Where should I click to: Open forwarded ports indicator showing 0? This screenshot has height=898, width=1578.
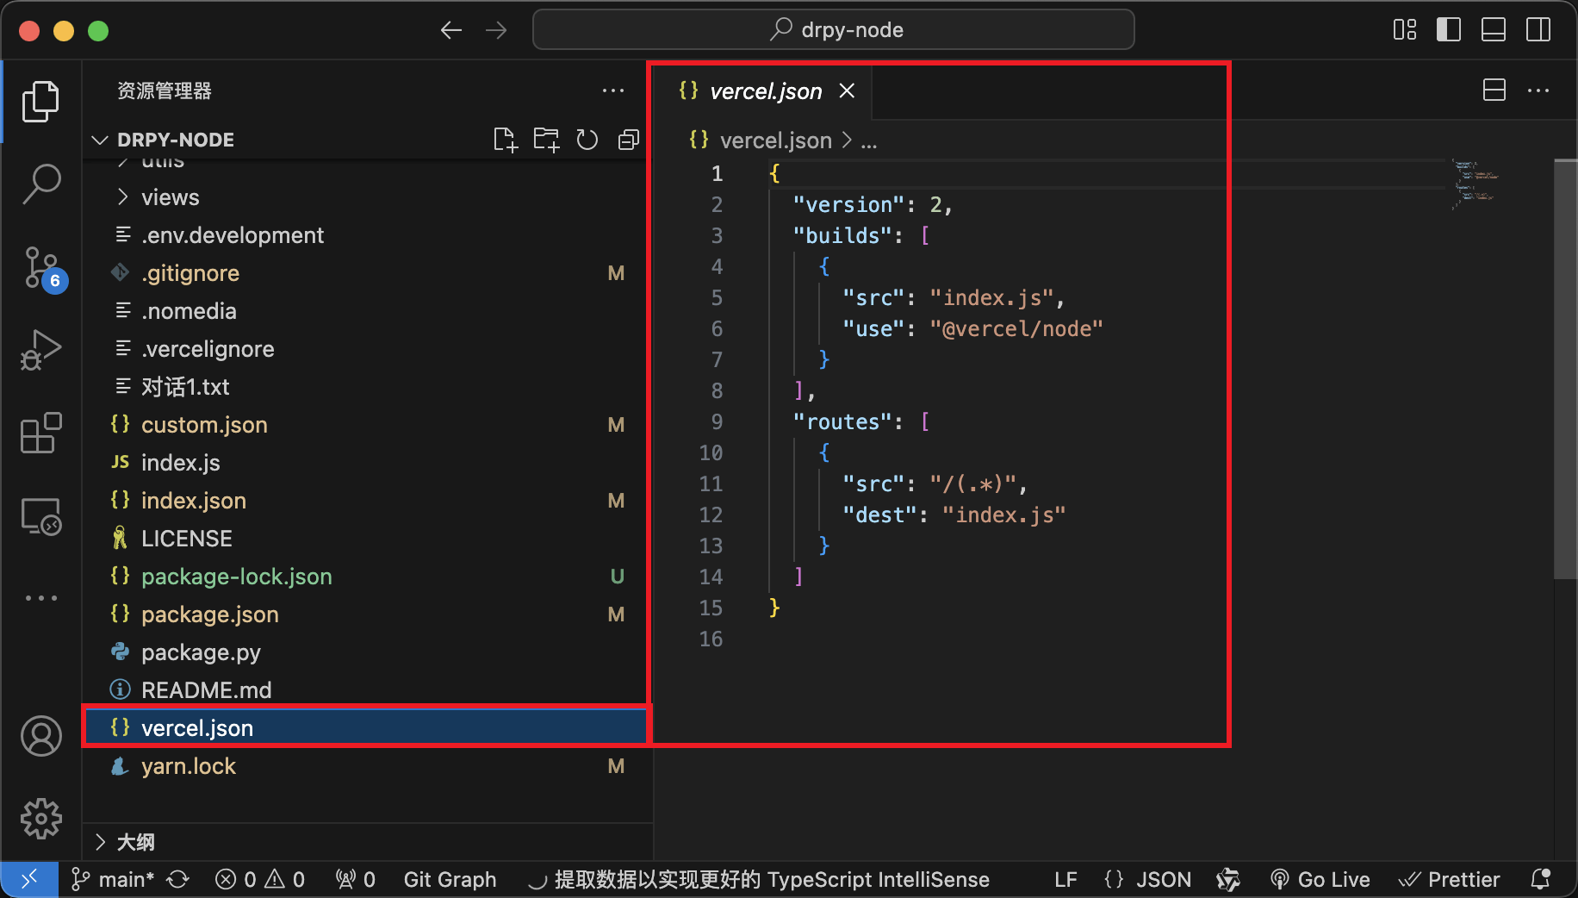point(356,879)
